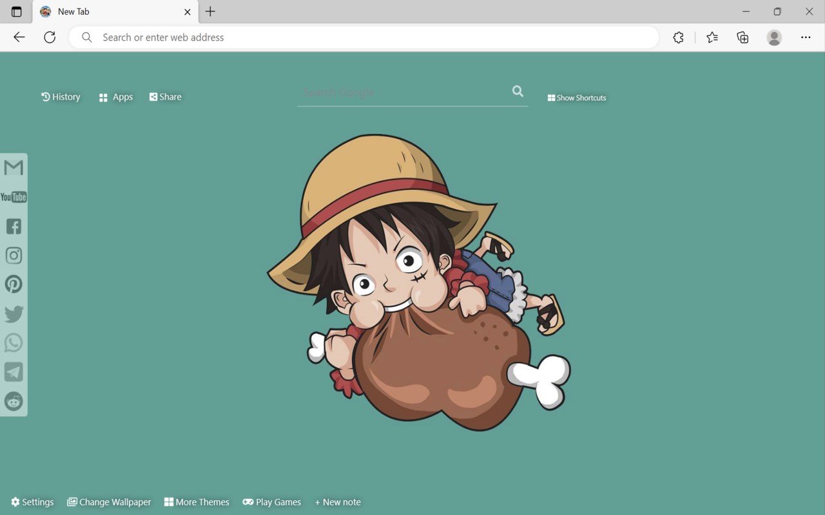Viewport: 825px width, 515px height.
Task: Open the tab actions menu
Action: (17, 12)
